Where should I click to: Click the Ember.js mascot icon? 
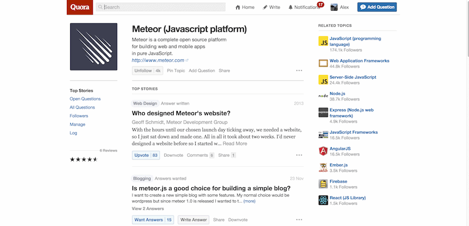coord(324,168)
